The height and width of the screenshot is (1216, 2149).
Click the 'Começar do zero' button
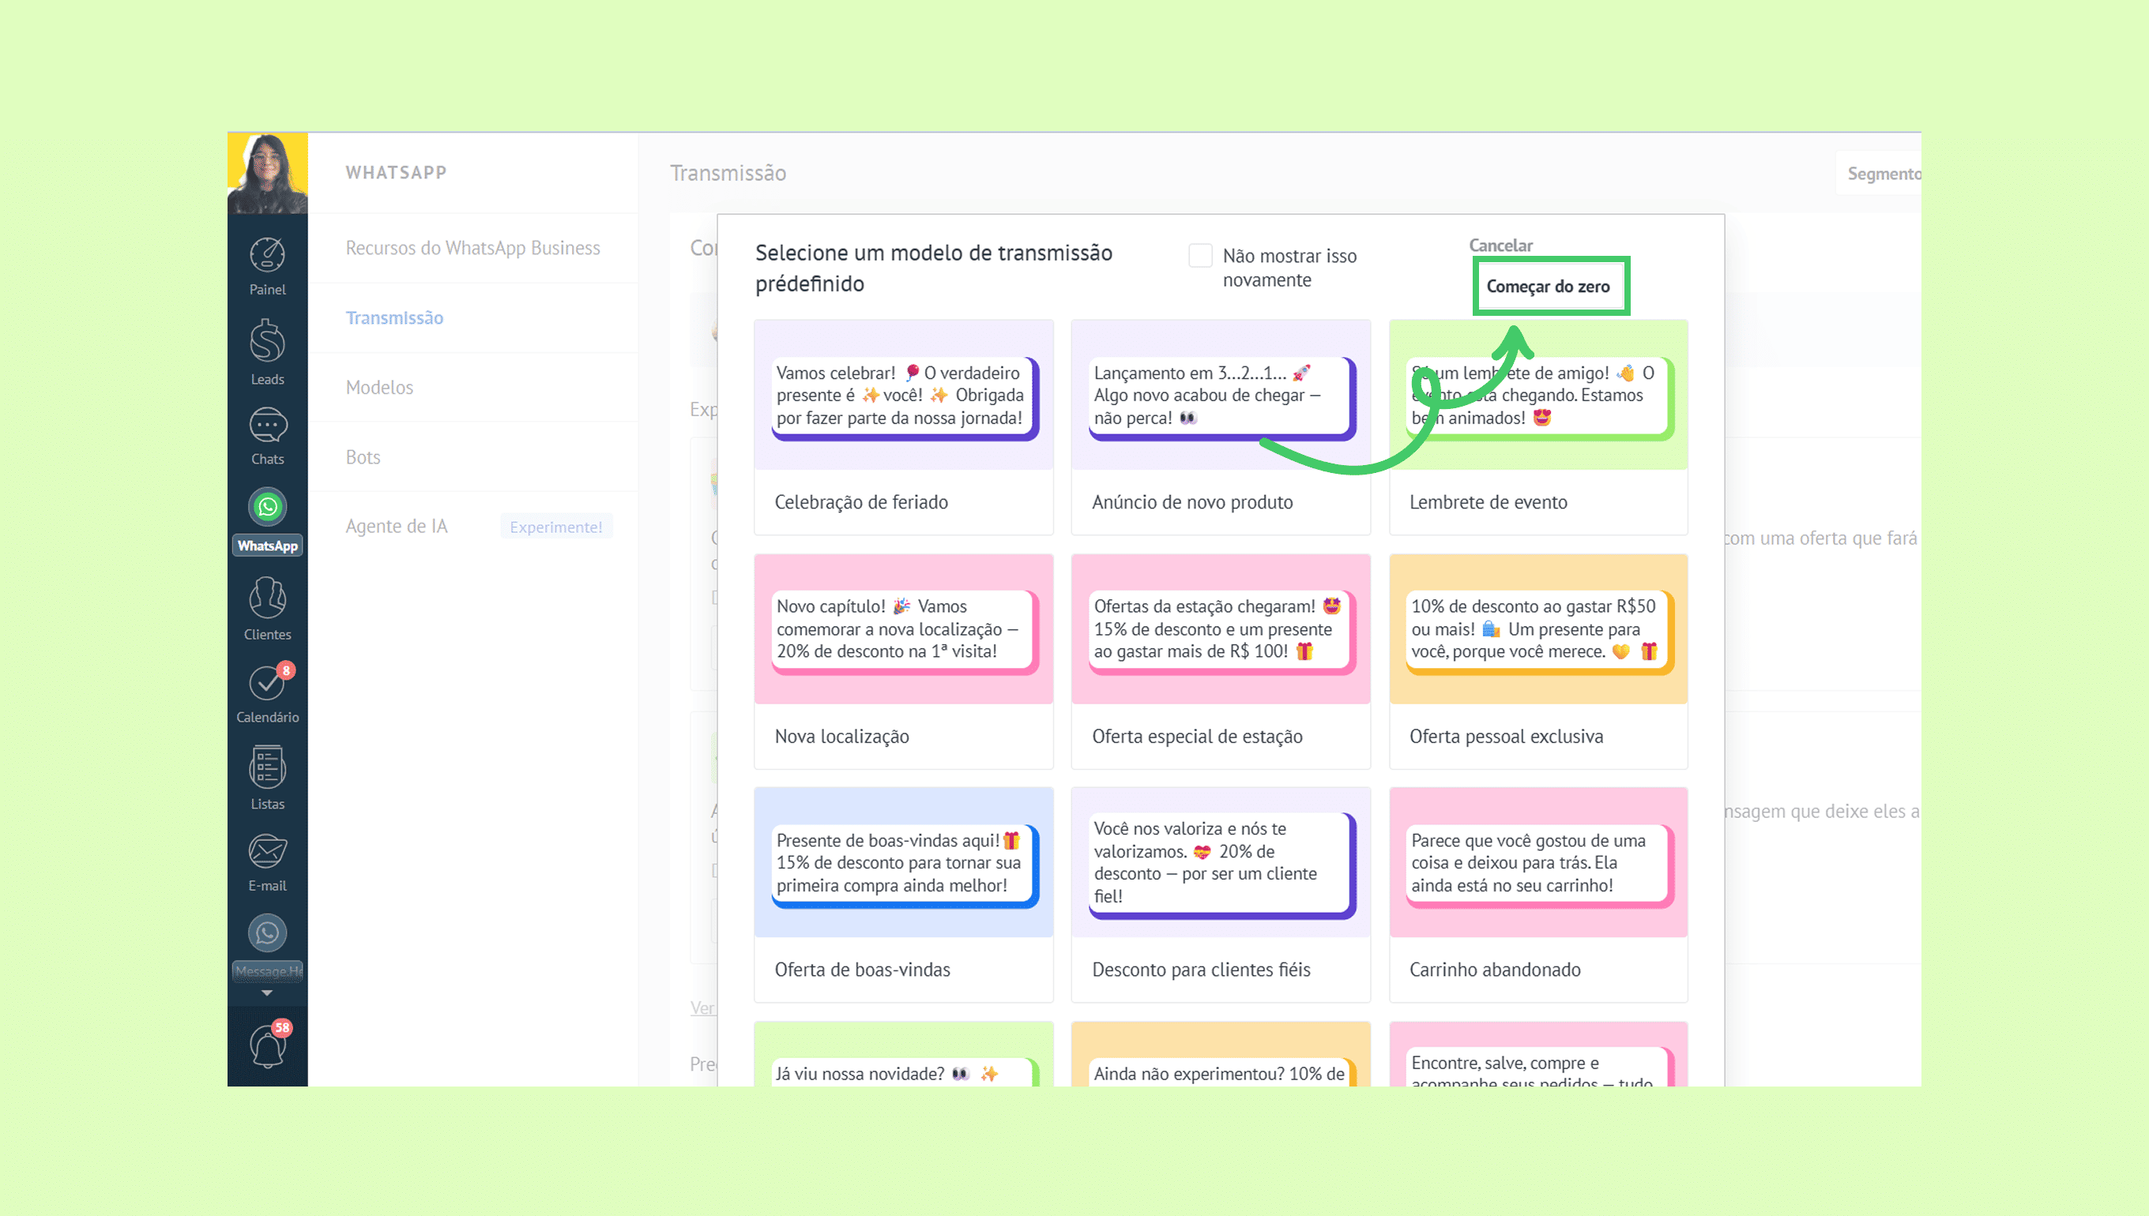click(1549, 287)
